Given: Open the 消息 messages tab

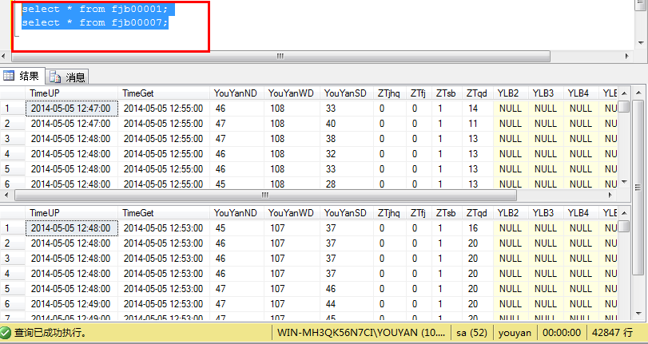Looking at the screenshot, I should click(68, 77).
